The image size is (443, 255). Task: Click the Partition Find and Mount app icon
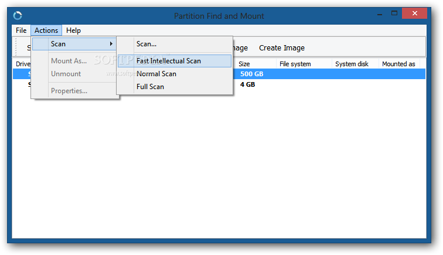click(18, 16)
